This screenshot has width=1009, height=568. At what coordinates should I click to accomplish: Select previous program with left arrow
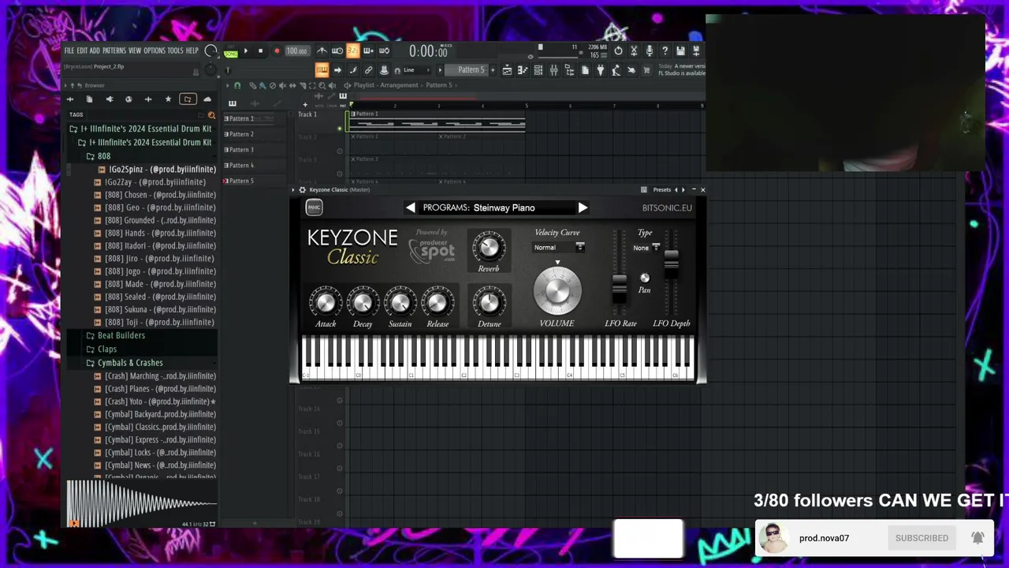tap(410, 208)
